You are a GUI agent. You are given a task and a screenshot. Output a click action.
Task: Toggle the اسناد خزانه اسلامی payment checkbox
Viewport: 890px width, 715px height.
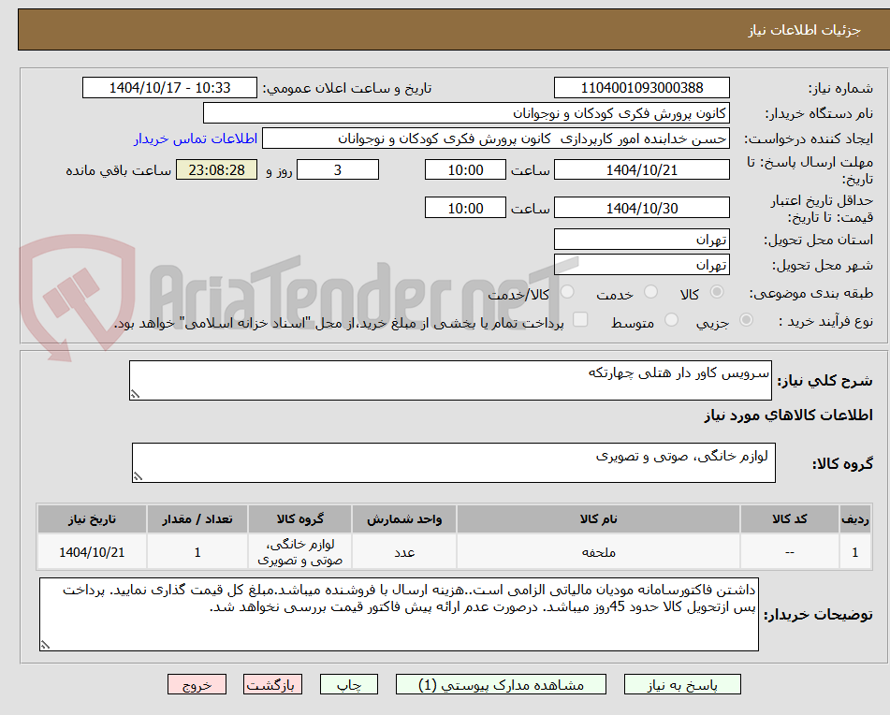(580, 319)
